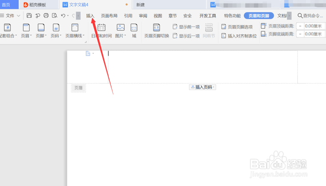Open the ribbon group dialog launcher corner
Viewport: 326px width, 186px height.
[x=85, y=42]
